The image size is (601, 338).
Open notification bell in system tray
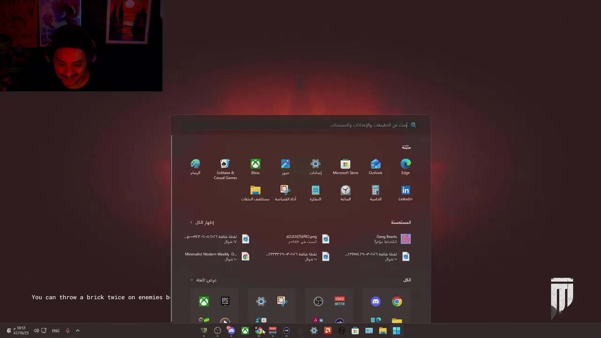click(8, 330)
